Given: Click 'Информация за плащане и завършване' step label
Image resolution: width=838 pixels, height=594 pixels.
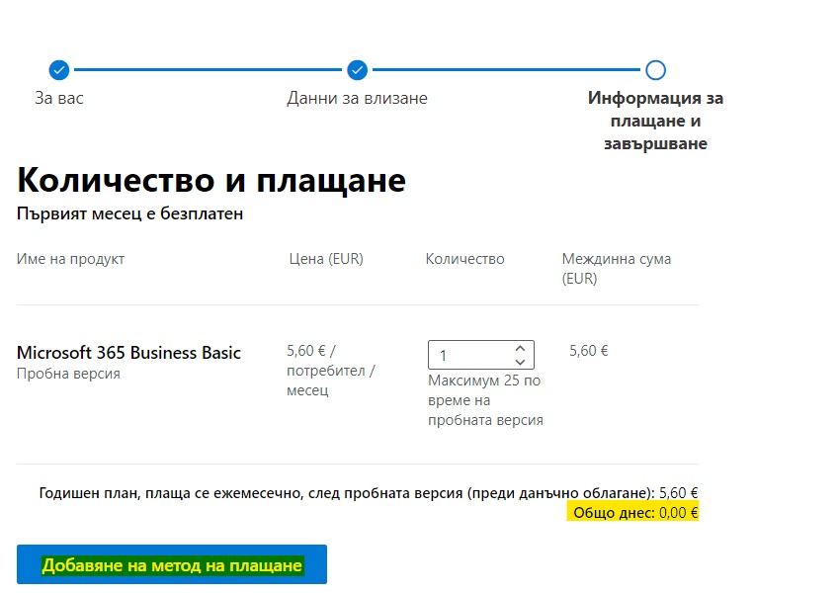Looking at the screenshot, I should 655,121.
